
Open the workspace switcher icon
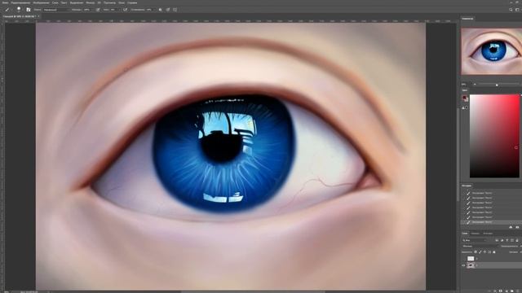(x=518, y=10)
